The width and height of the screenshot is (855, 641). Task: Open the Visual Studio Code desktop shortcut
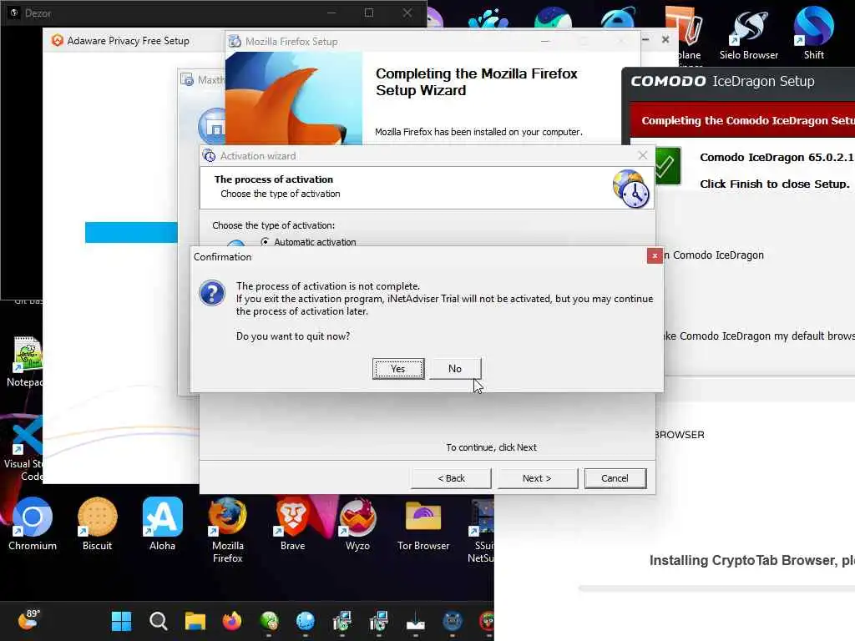(23, 450)
